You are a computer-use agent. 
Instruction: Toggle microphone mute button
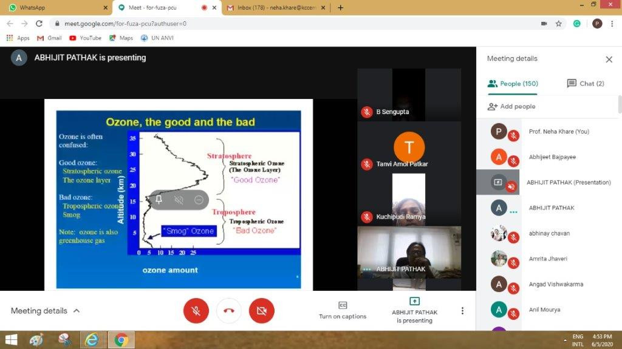point(196,311)
